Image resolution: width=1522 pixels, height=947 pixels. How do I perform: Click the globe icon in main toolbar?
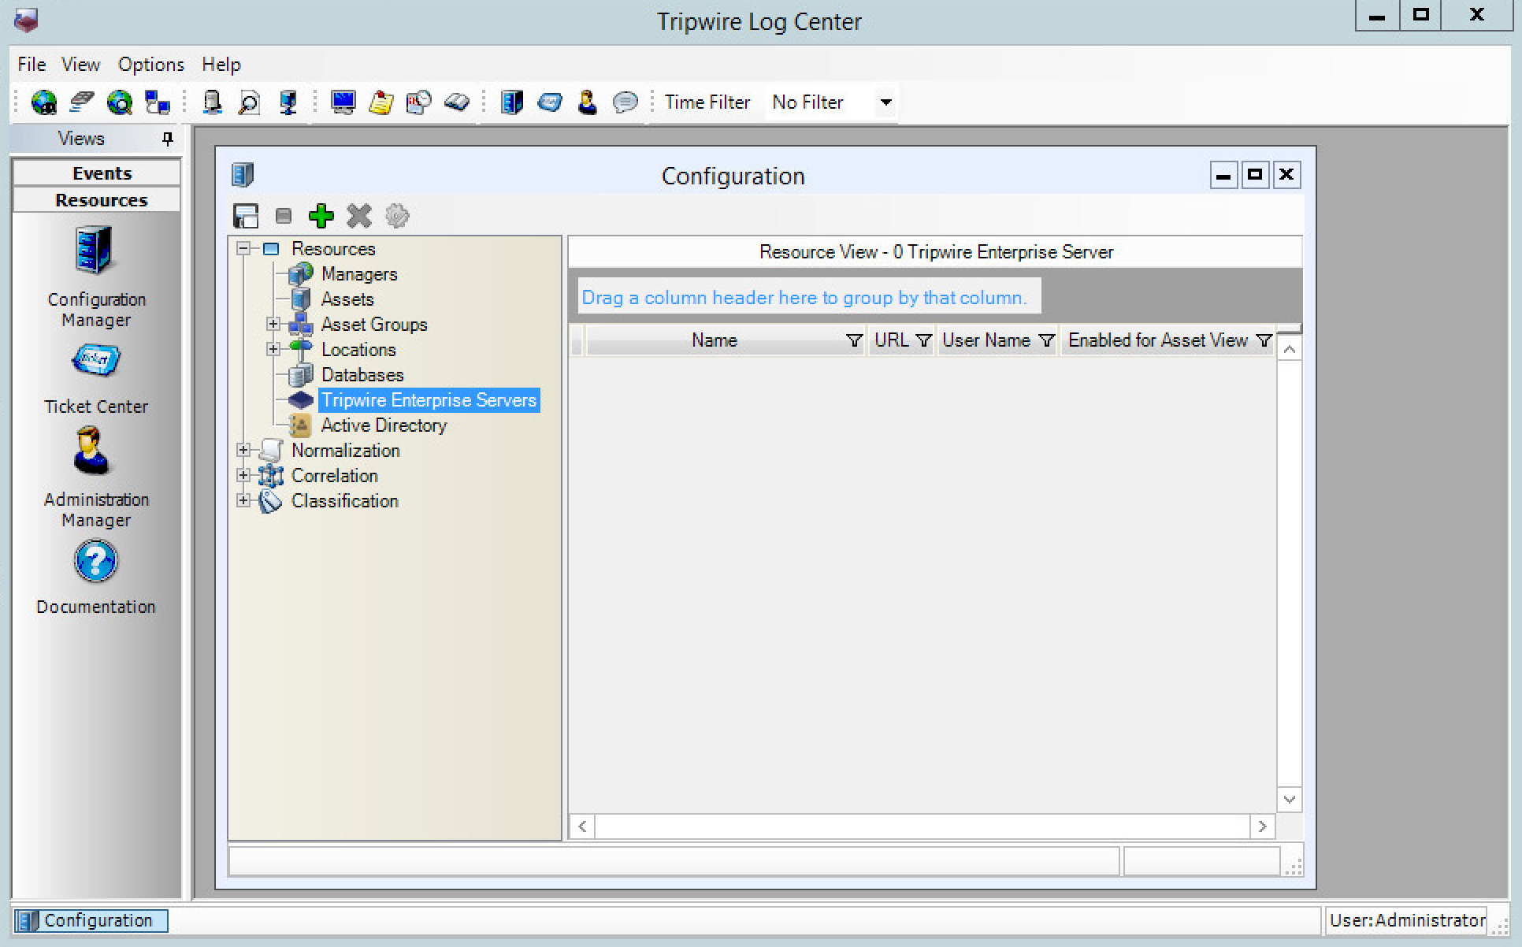click(44, 102)
